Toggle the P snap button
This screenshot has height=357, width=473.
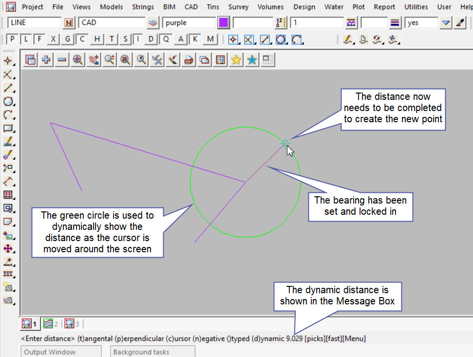point(13,39)
